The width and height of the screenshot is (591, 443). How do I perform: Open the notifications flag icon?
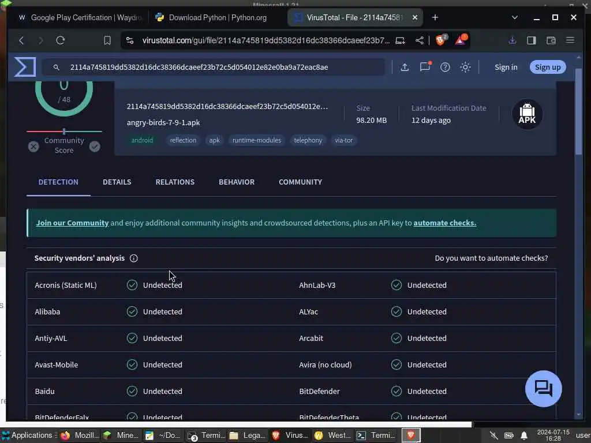point(425,67)
